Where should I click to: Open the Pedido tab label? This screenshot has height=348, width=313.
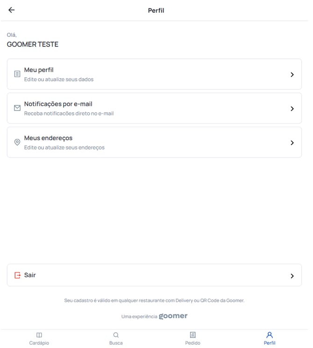tap(192, 343)
